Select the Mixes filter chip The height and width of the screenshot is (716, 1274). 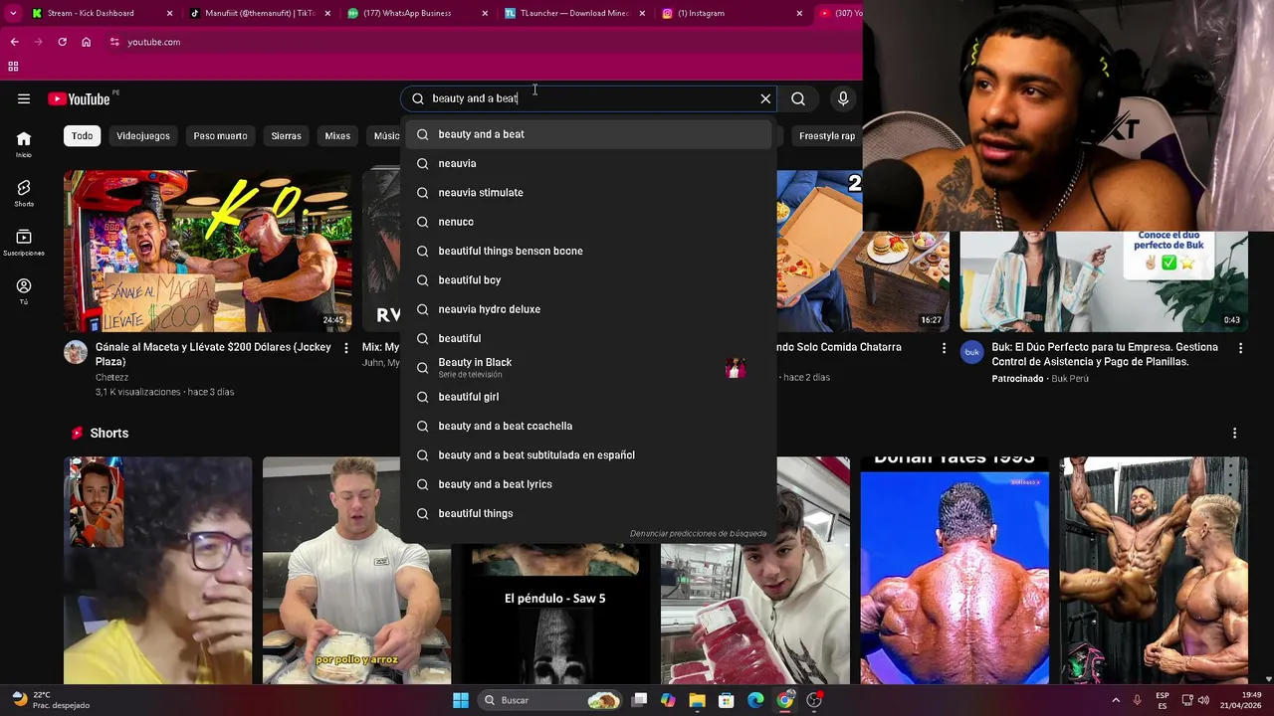point(337,136)
